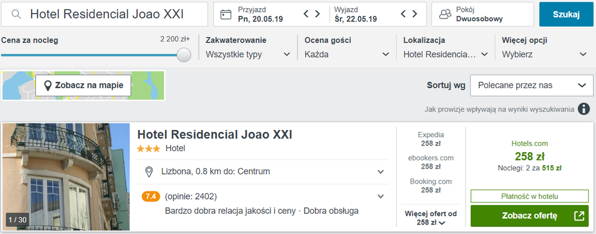Screen dimensions: 596x234
Task: Move departure date one day earlier
Action: coord(403,14)
